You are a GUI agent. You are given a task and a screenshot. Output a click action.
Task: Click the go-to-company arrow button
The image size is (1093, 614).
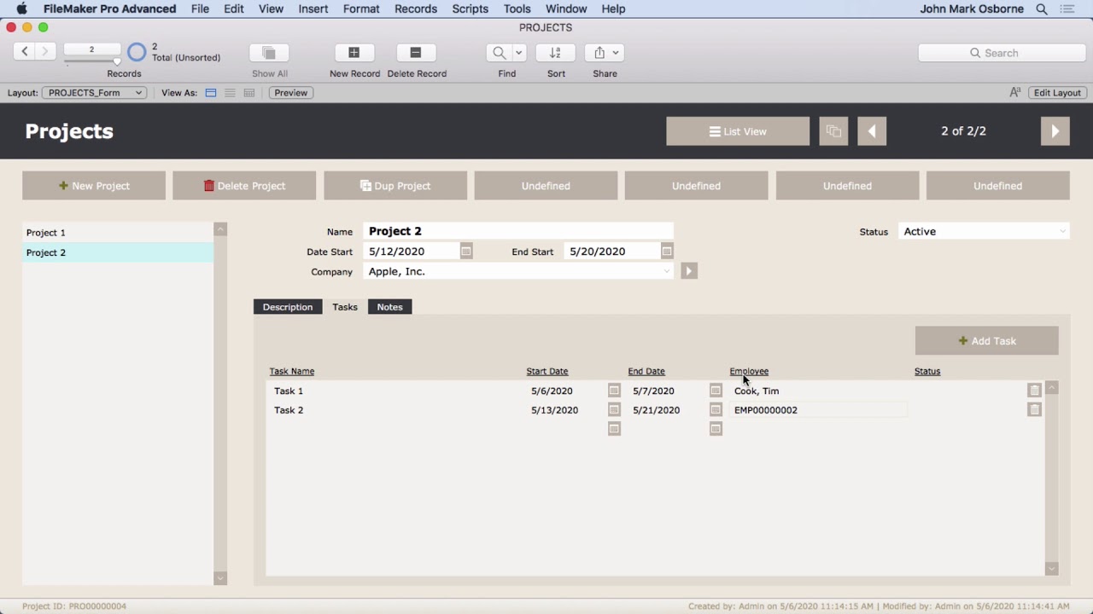(x=689, y=271)
